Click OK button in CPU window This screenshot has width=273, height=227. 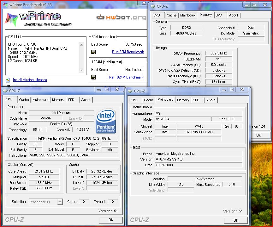point(111,220)
